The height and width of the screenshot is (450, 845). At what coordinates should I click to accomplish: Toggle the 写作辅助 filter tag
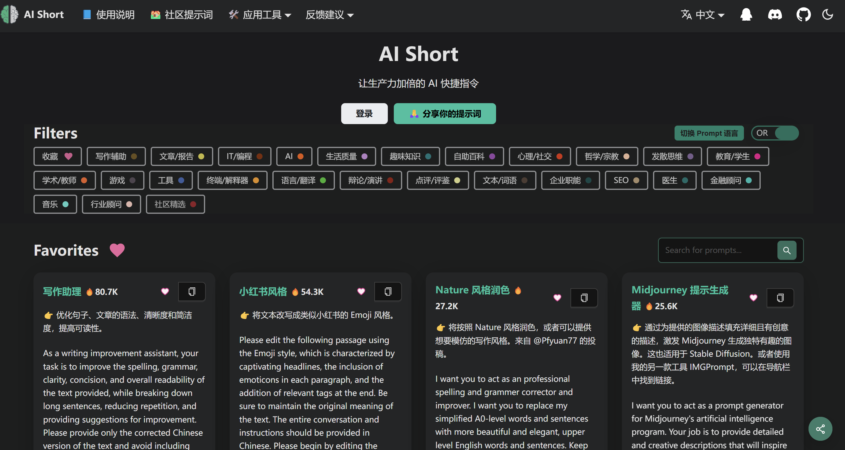point(116,156)
